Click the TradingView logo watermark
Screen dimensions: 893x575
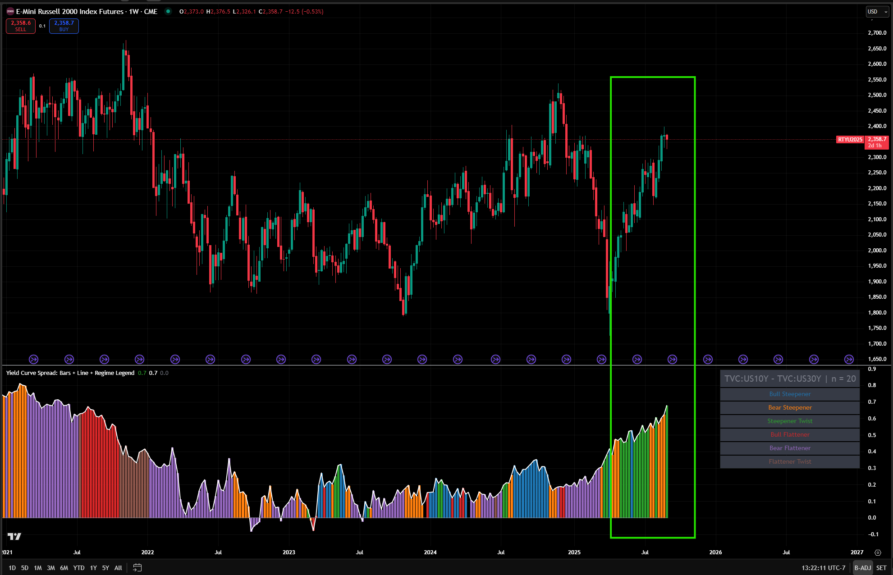click(x=14, y=536)
